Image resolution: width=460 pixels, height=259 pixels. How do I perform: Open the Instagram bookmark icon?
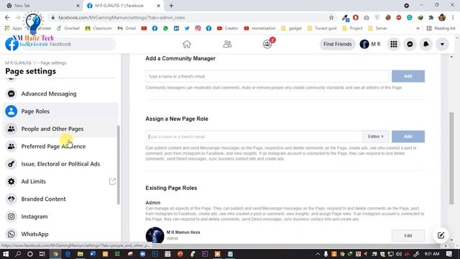click(198, 28)
